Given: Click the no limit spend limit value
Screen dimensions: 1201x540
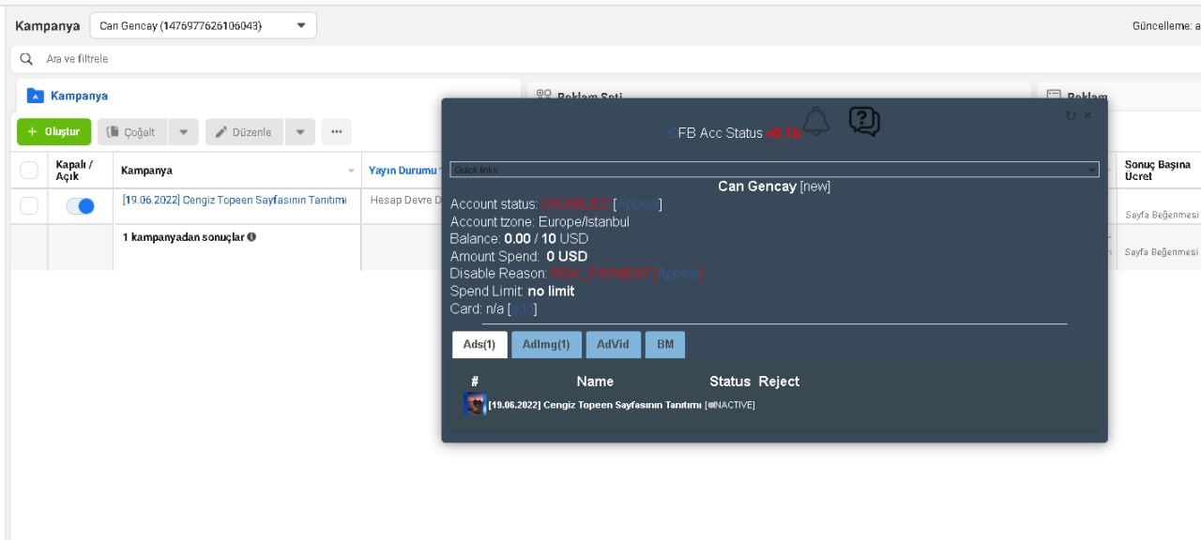Looking at the screenshot, I should [551, 292].
